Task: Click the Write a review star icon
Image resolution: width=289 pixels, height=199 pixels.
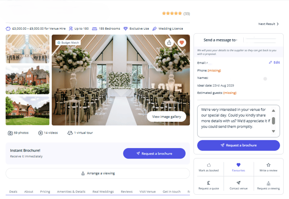Action: pyautogui.click(x=268, y=165)
